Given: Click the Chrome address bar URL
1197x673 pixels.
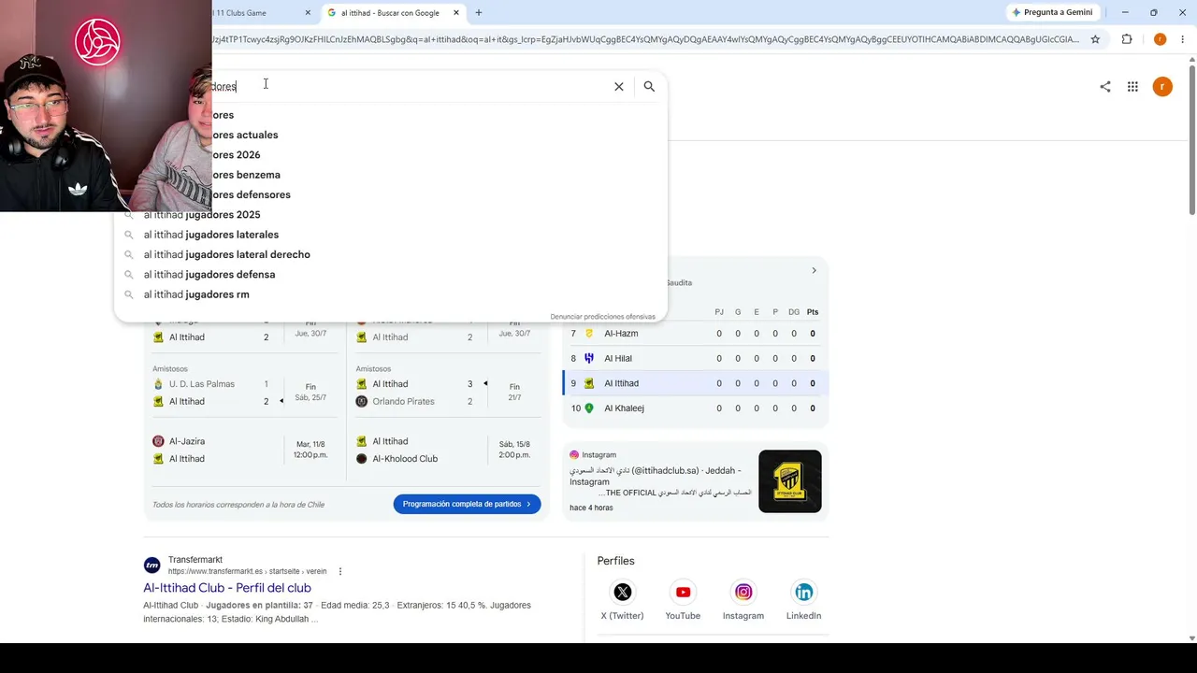Looking at the screenshot, I should [x=645, y=39].
